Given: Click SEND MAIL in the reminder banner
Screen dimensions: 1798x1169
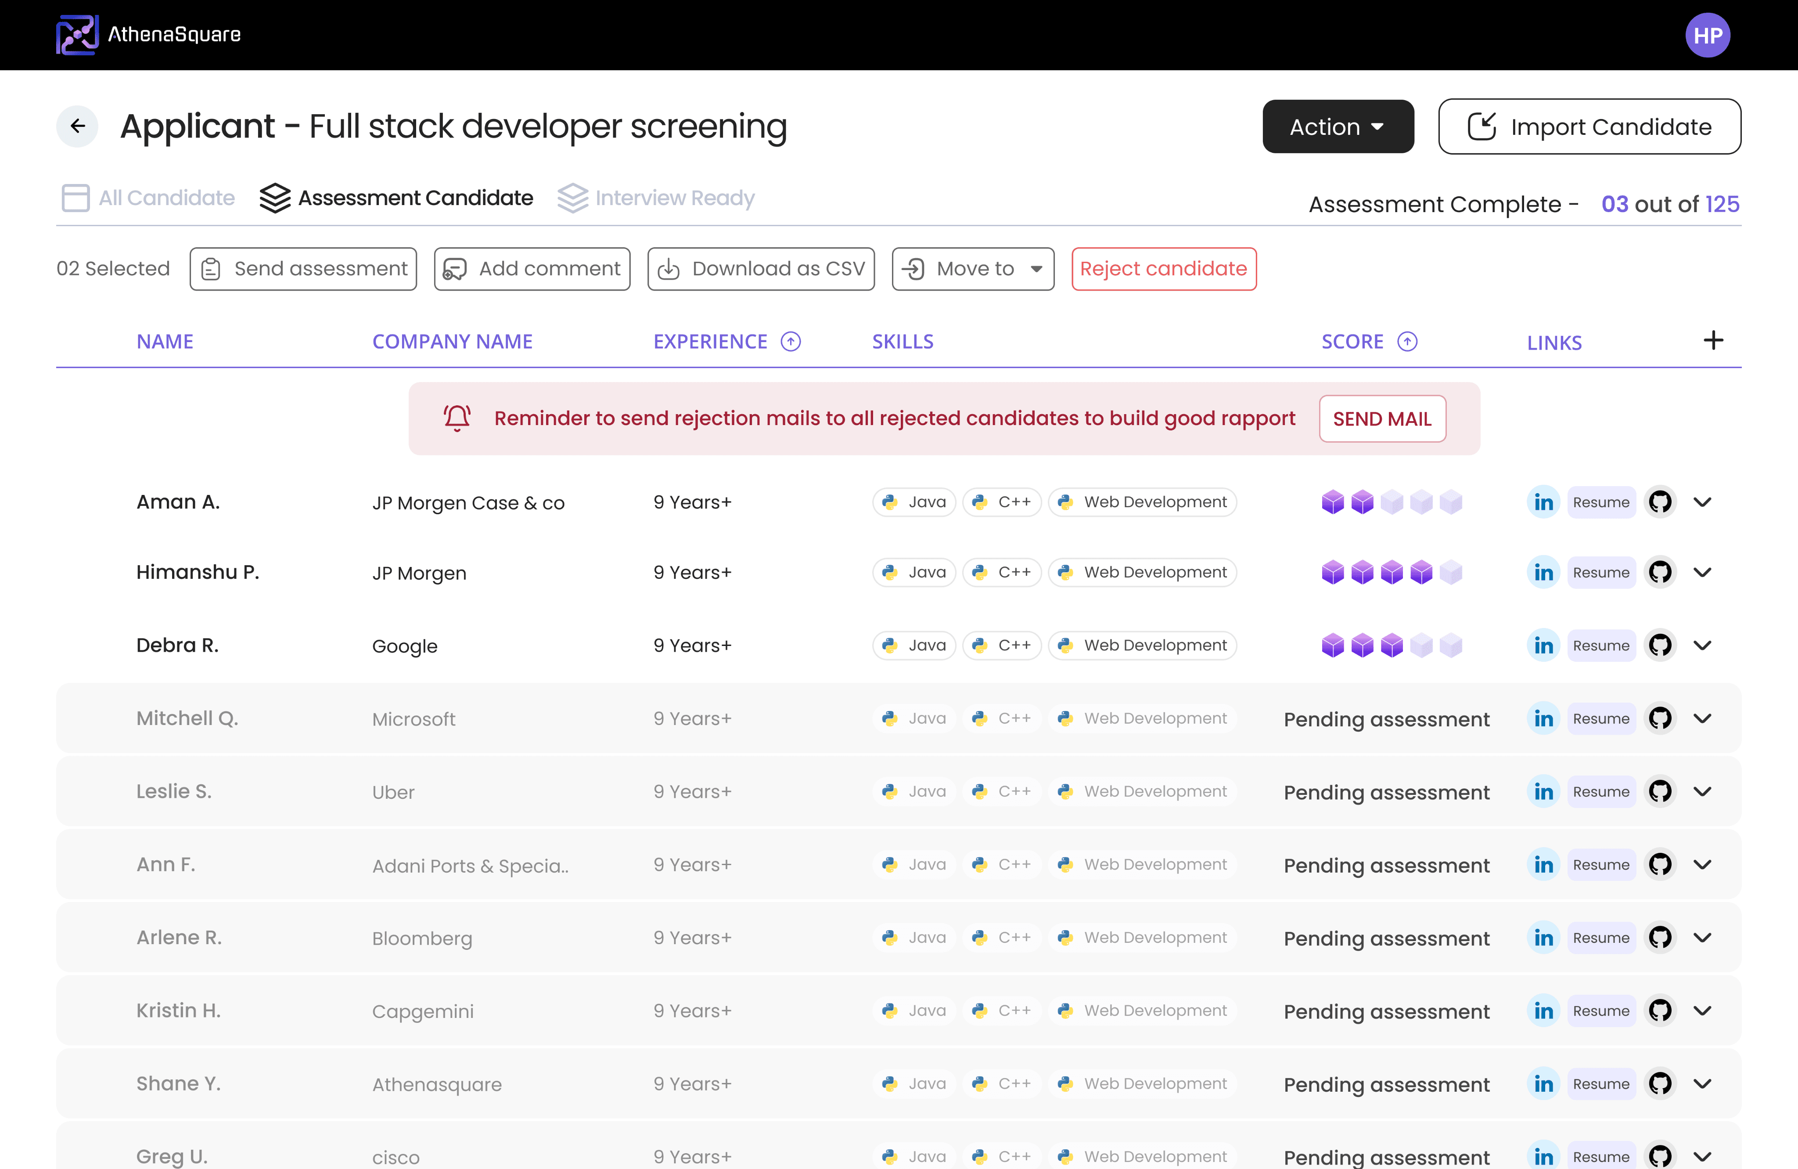Looking at the screenshot, I should point(1382,419).
